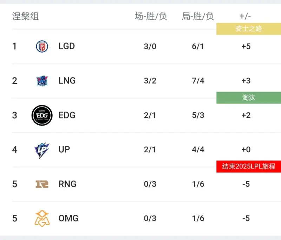Open the OMG team name
281x240 pixels.
point(68,218)
